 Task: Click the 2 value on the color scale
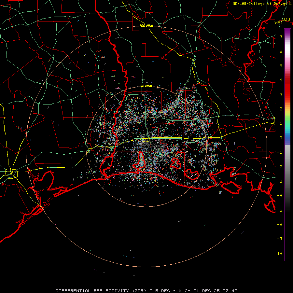(x=281, y=109)
